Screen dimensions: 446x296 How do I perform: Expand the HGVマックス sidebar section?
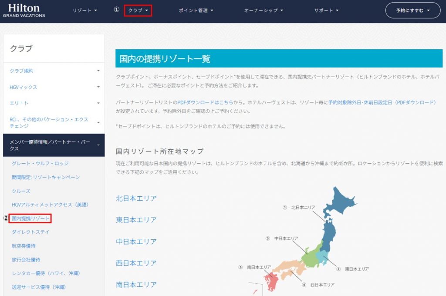[24, 87]
